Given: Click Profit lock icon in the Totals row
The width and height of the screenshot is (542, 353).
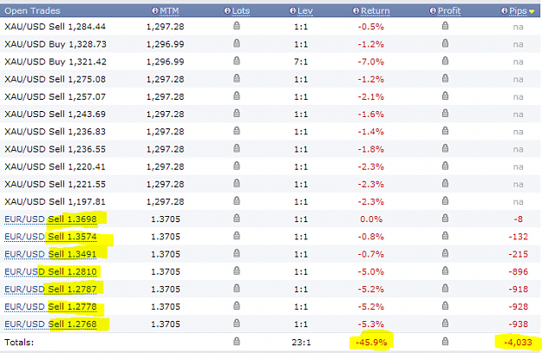Looking at the screenshot, I should point(445,342).
